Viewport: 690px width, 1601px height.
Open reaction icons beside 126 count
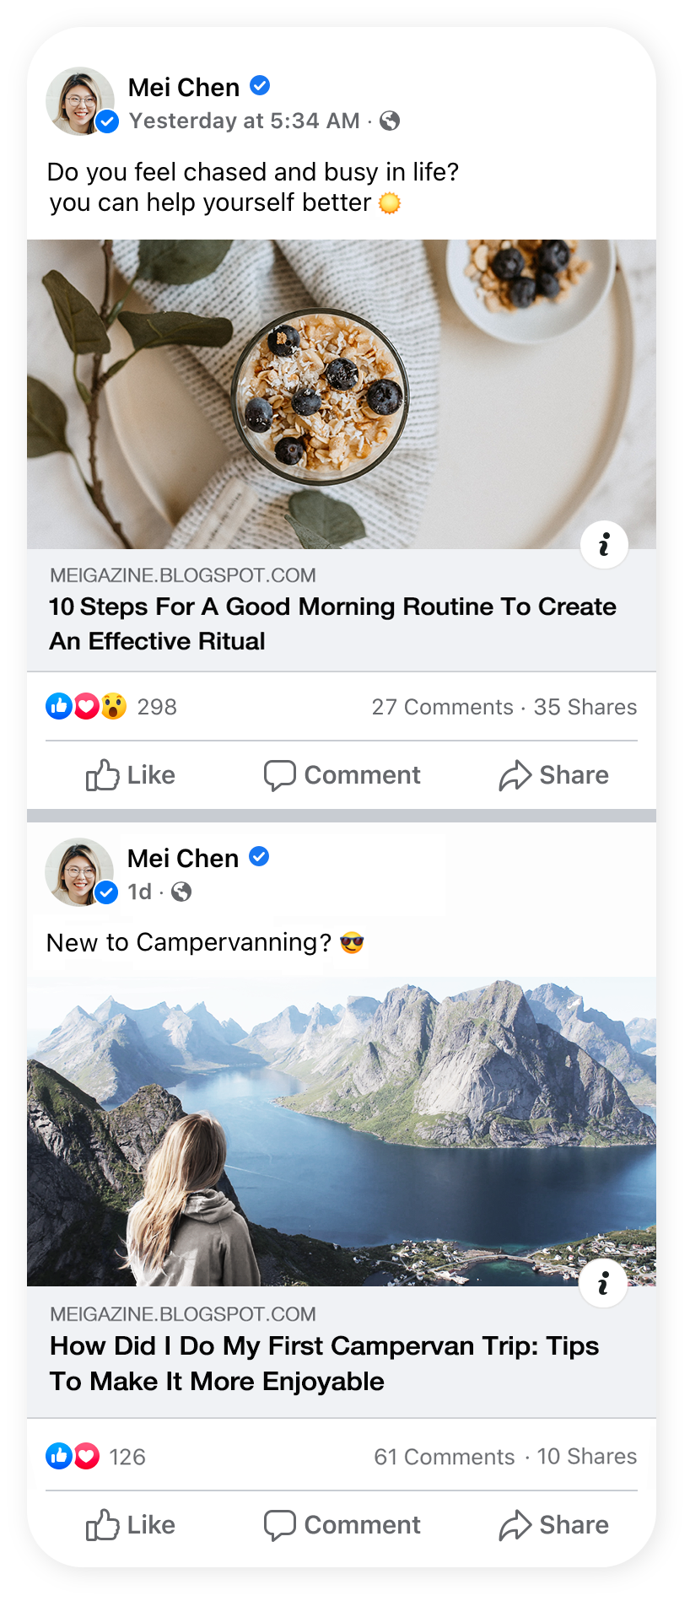[73, 1456]
